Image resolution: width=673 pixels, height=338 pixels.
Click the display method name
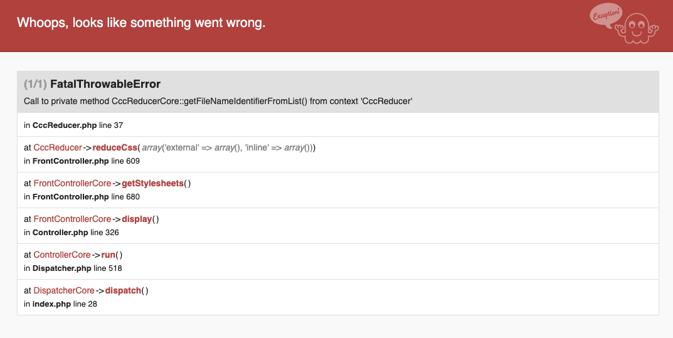click(x=137, y=219)
